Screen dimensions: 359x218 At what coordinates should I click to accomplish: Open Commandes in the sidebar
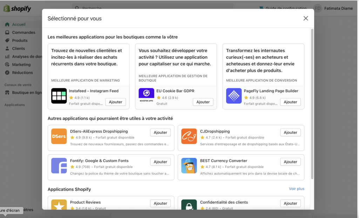coord(23,33)
